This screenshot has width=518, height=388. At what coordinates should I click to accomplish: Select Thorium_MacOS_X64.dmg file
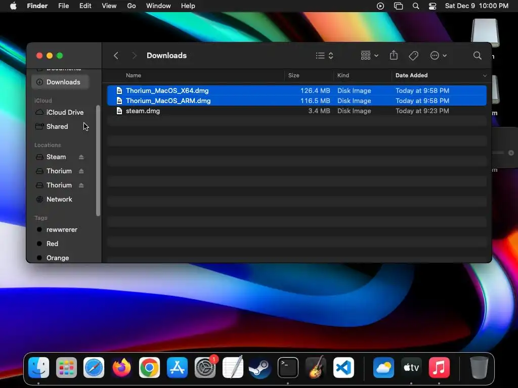click(x=296, y=91)
